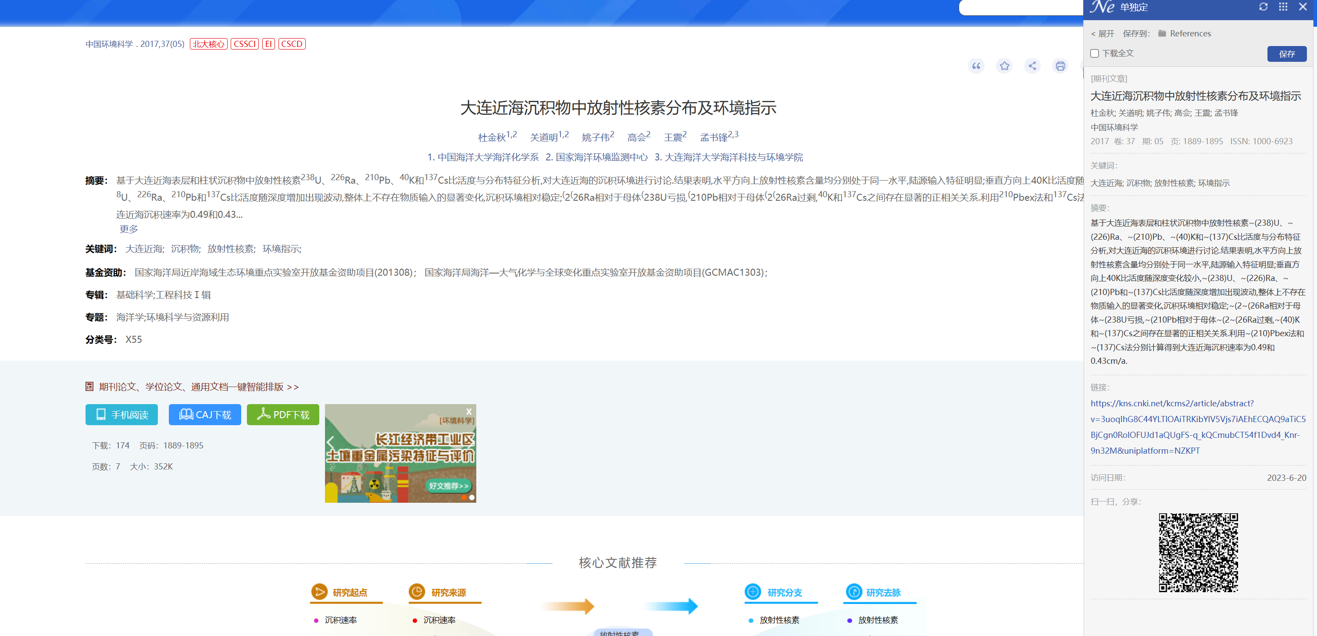Click the print icon
The image size is (1317, 636).
[x=1060, y=66]
